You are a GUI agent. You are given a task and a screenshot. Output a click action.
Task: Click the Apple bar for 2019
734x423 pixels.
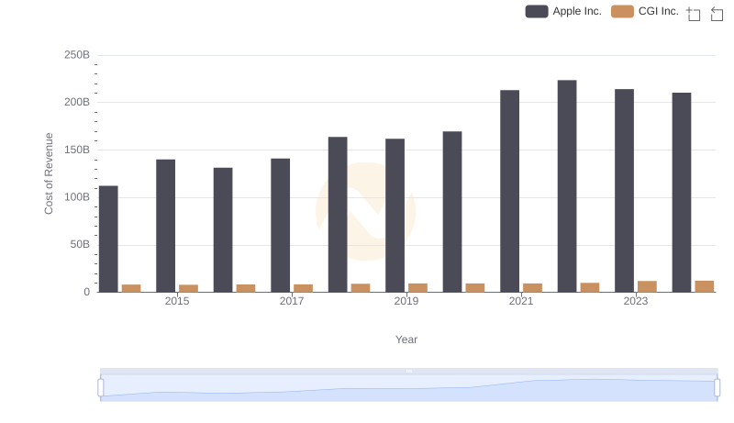point(395,216)
